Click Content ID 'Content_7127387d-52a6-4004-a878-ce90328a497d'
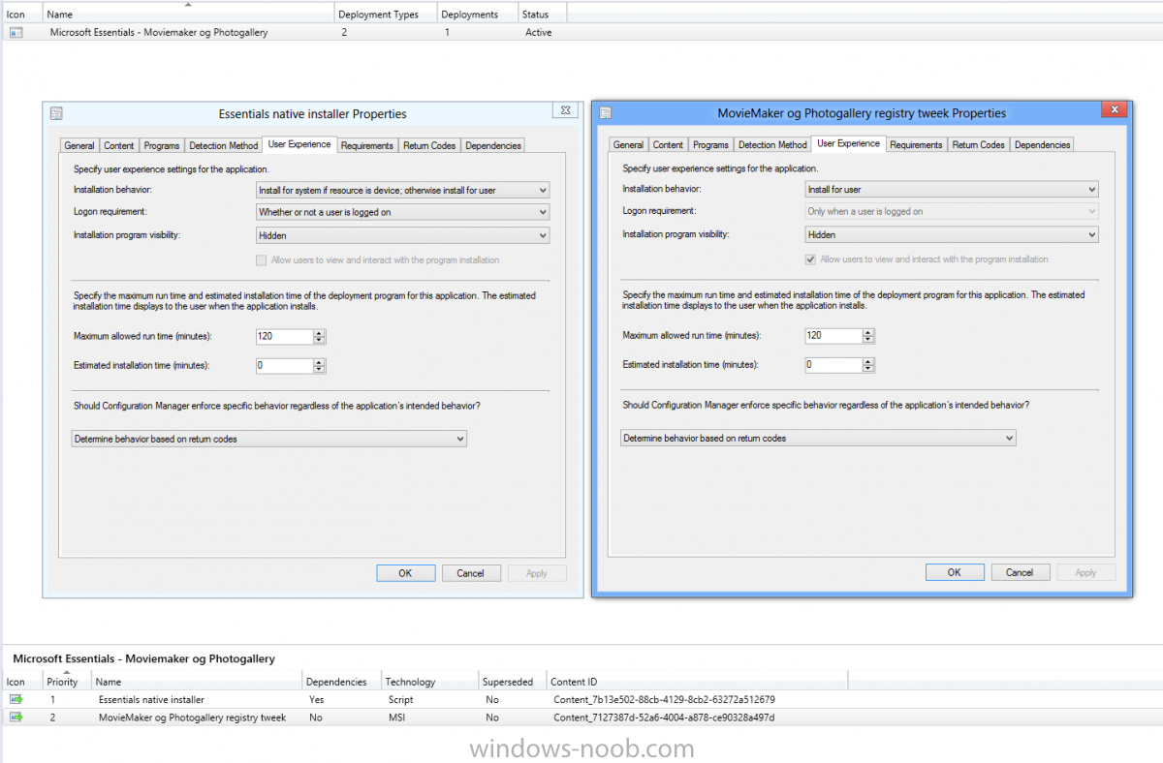 (x=664, y=717)
